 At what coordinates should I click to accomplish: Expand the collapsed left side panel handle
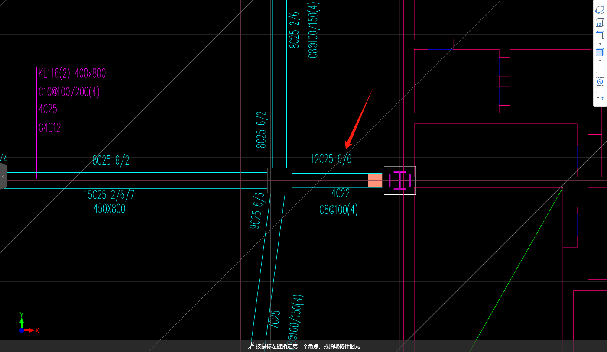(3, 176)
